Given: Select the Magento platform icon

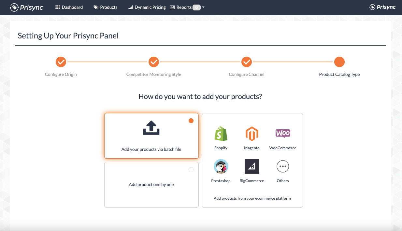Looking at the screenshot, I should [x=251, y=134].
